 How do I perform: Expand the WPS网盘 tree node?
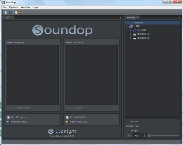[x=130, y=30]
